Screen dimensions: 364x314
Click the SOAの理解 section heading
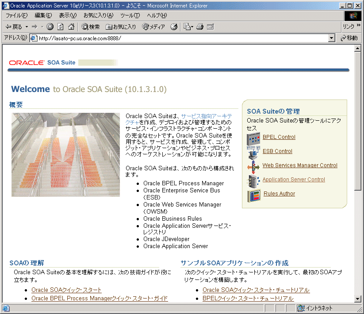27,263
